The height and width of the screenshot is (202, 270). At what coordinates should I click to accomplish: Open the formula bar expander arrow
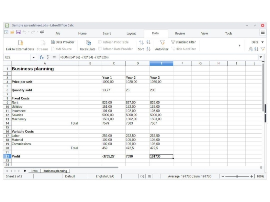261,57
